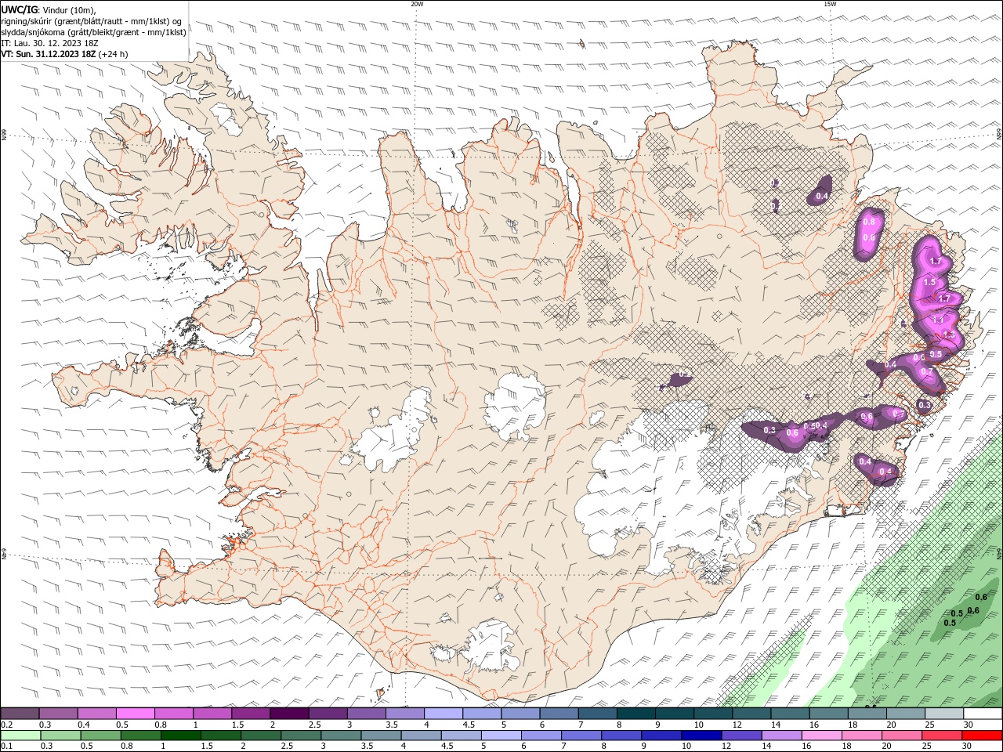The width and height of the screenshot is (1003, 752).
Task: Click the pale green lower swatch labeled 0.1
Action: click(20, 736)
